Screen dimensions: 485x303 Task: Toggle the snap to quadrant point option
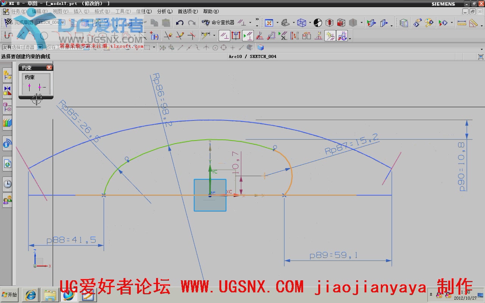coord(224,47)
